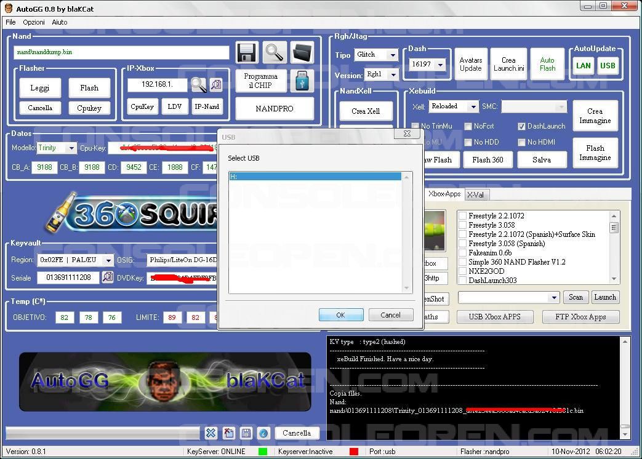Open the Opzioni menu
Screen dimensions: 642x459
[34, 22]
